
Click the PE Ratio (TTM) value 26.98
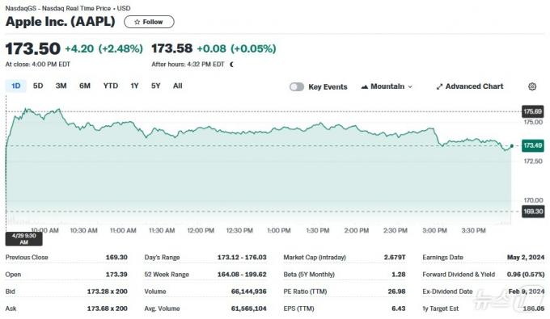pos(396,292)
